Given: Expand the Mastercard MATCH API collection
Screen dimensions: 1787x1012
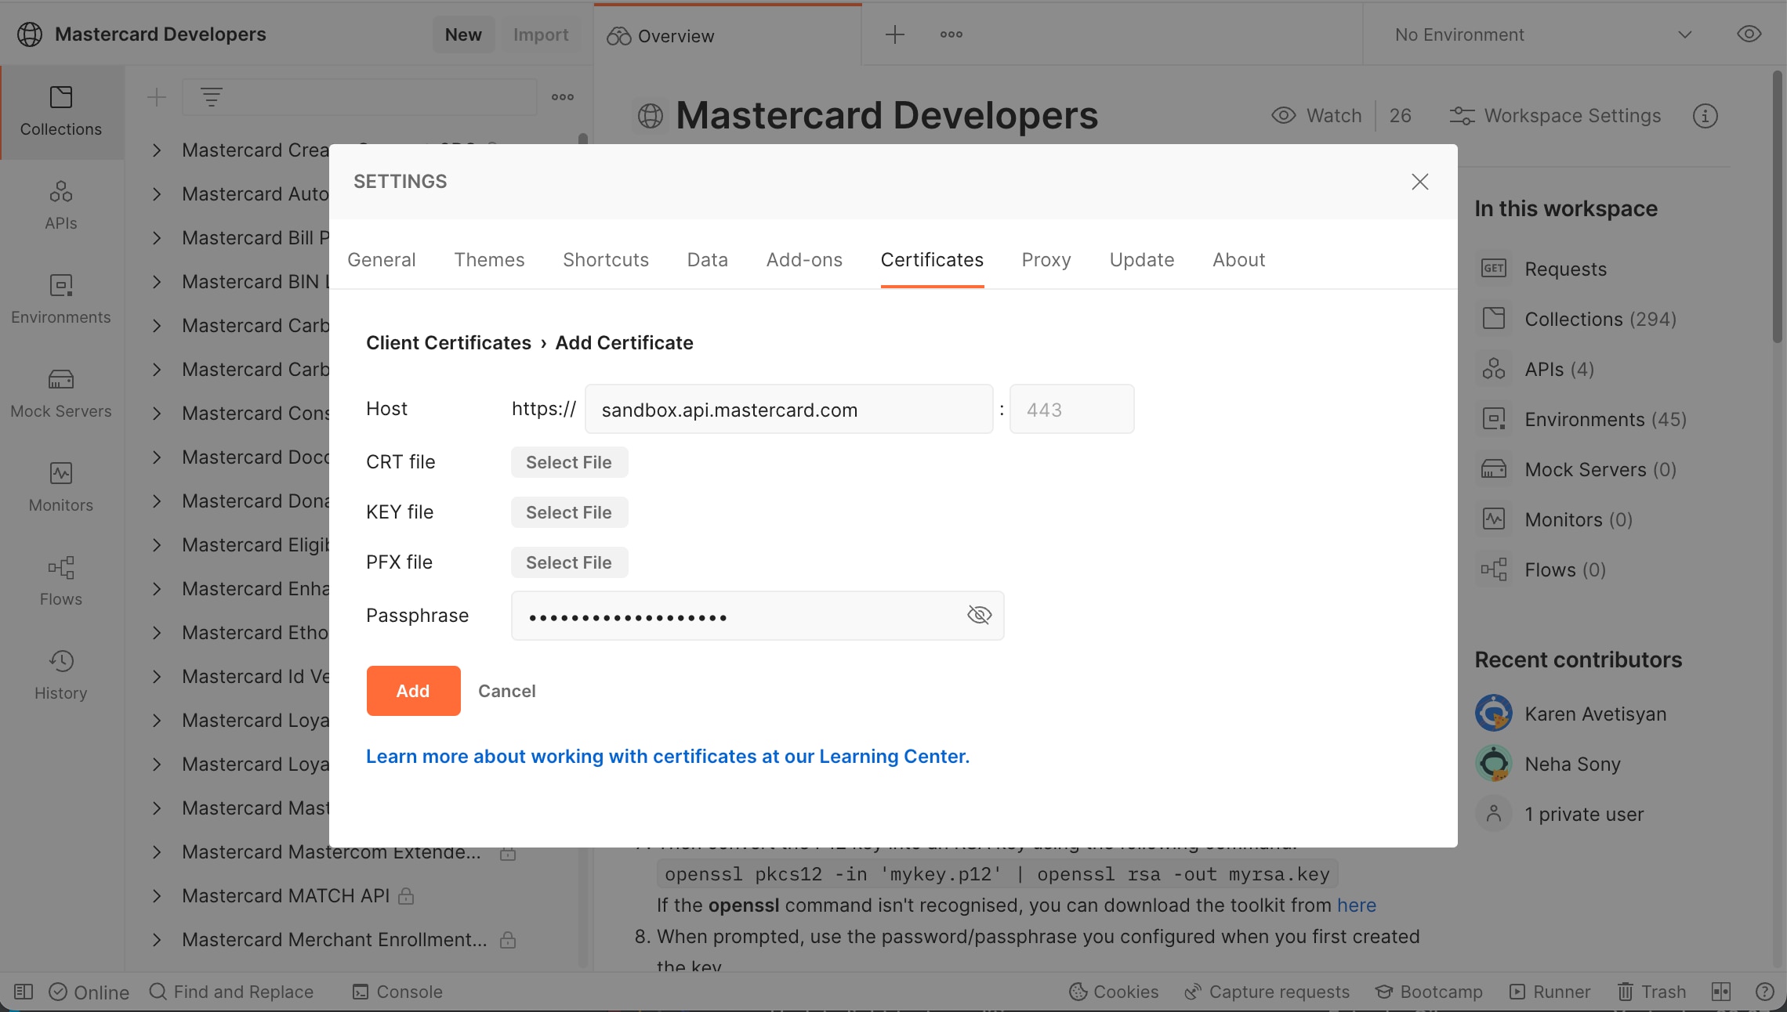Looking at the screenshot, I should (x=155, y=895).
